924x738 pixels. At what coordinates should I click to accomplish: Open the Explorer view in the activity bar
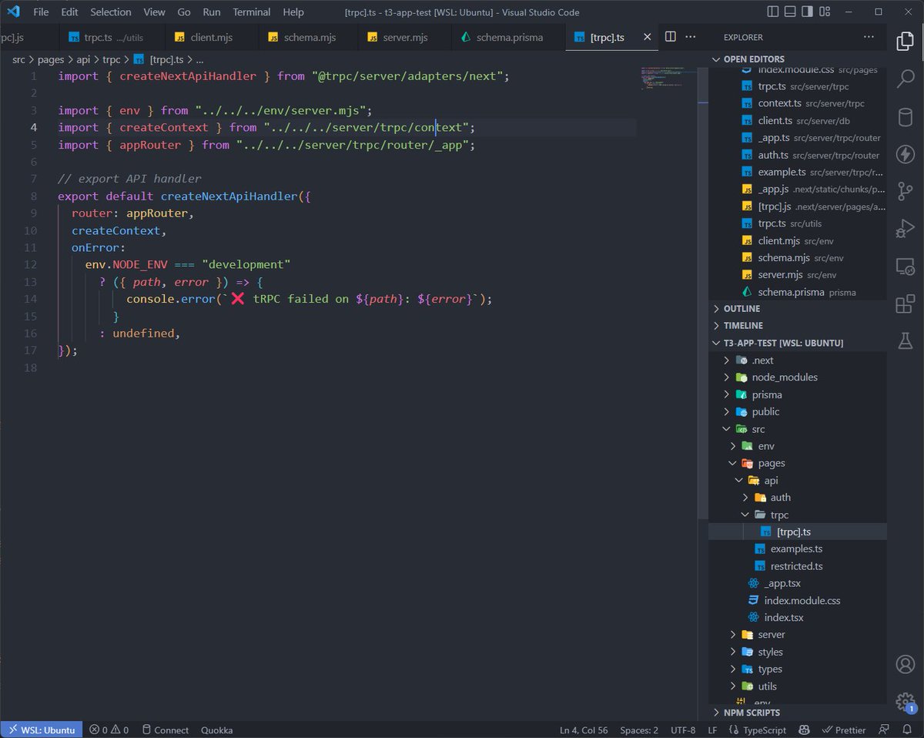coord(905,42)
